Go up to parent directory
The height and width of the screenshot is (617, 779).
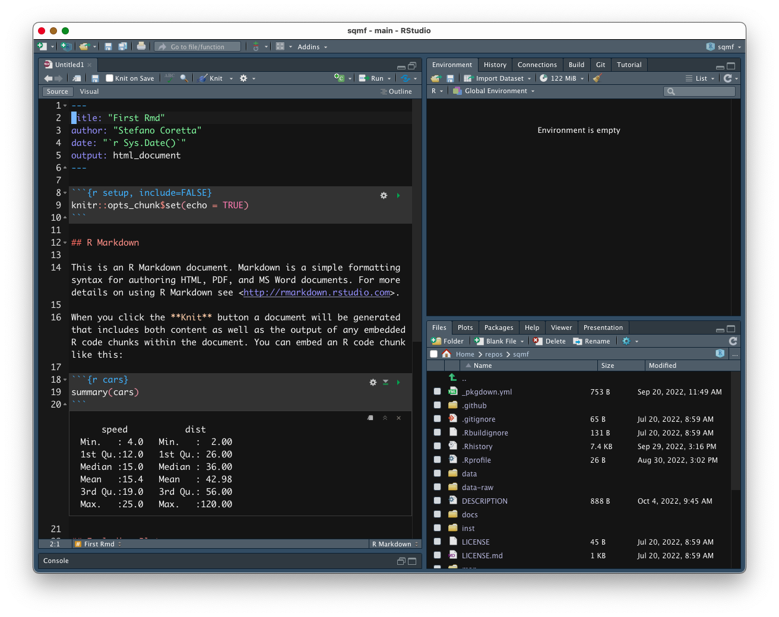[453, 378]
